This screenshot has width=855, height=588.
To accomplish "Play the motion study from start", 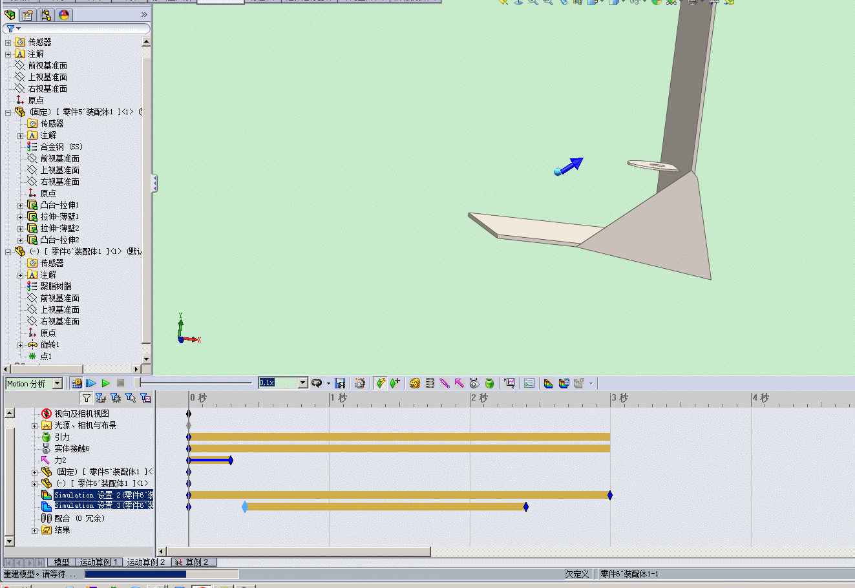I will 91,383.
